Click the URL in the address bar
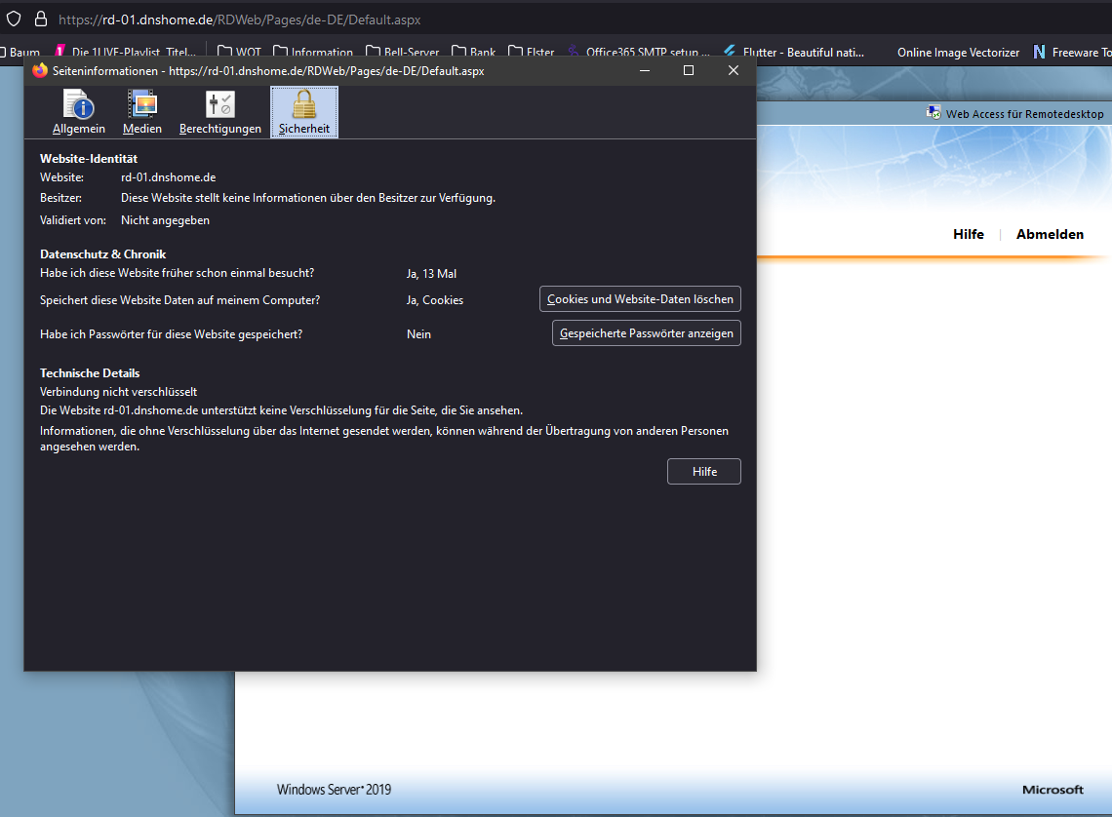The width and height of the screenshot is (1112, 817). (x=240, y=19)
